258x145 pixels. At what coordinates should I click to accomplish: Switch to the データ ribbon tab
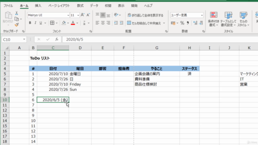[94, 6]
